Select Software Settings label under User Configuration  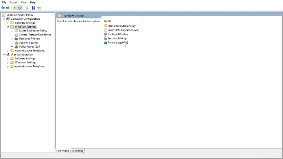[x=25, y=59]
